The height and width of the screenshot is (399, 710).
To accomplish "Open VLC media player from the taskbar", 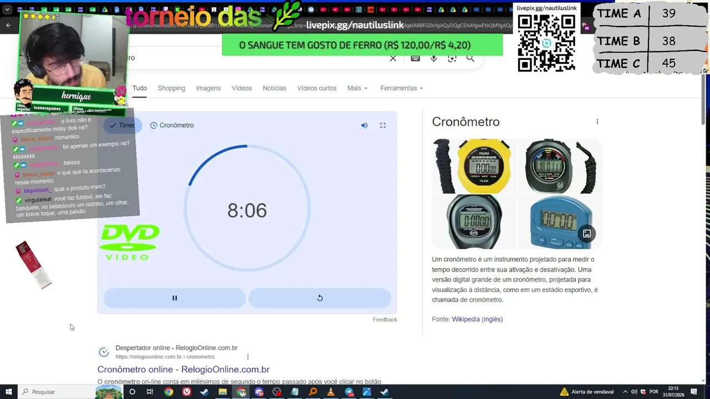I will point(331,392).
